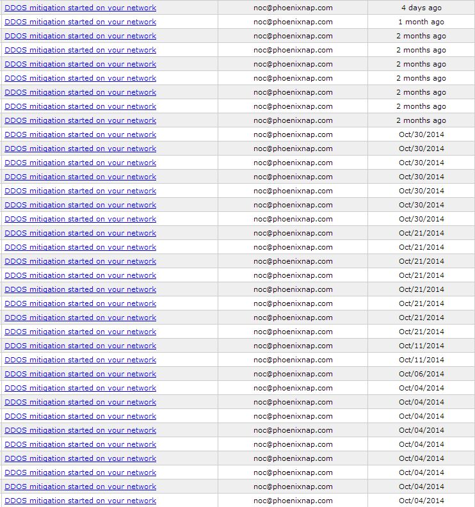This screenshot has width=475, height=507.
Task: Open the last DDOS link dated Oct/30/2014
Action: [80, 219]
